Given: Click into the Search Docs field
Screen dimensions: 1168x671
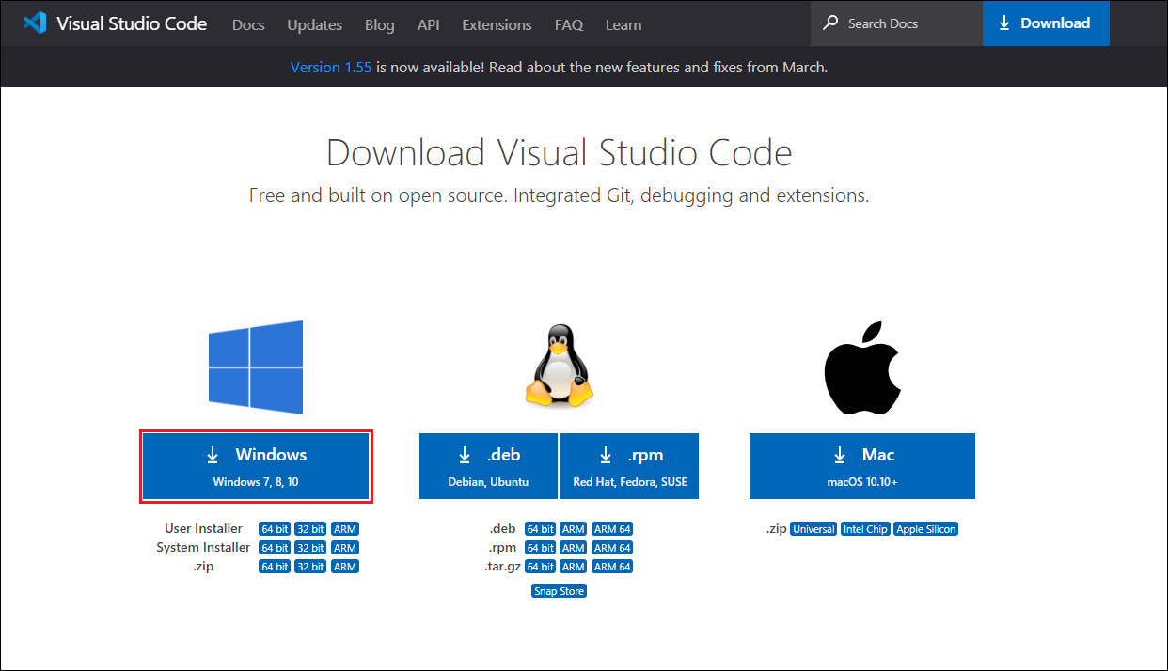Looking at the screenshot, I should (896, 23).
